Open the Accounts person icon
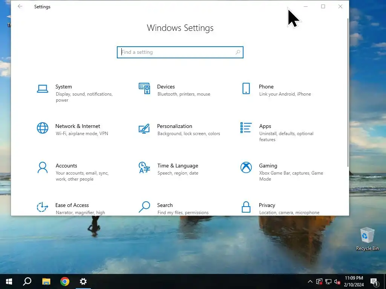This screenshot has width=386, height=289. click(x=43, y=167)
